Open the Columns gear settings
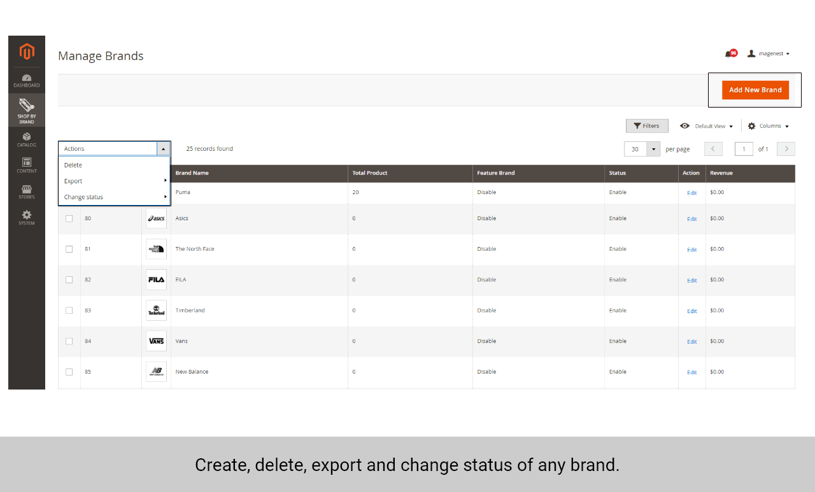815x492 pixels. tap(768, 126)
